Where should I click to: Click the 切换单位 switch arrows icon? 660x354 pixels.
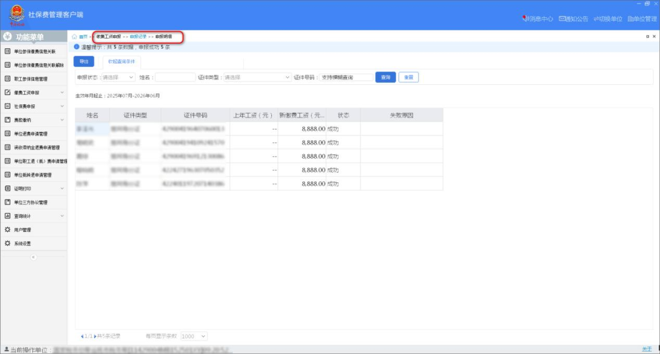click(596, 19)
